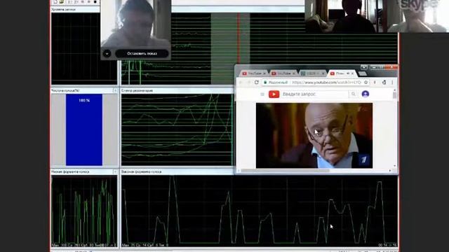Close the first YouTube tab
Viewport: 449px width, 252px height.
264,73
